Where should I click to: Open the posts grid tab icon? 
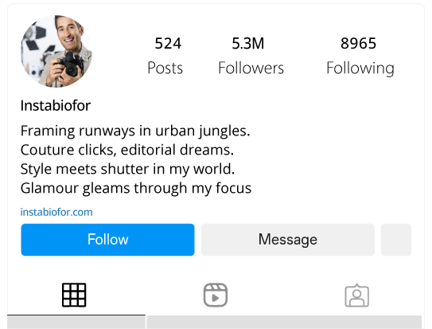(x=74, y=295)
